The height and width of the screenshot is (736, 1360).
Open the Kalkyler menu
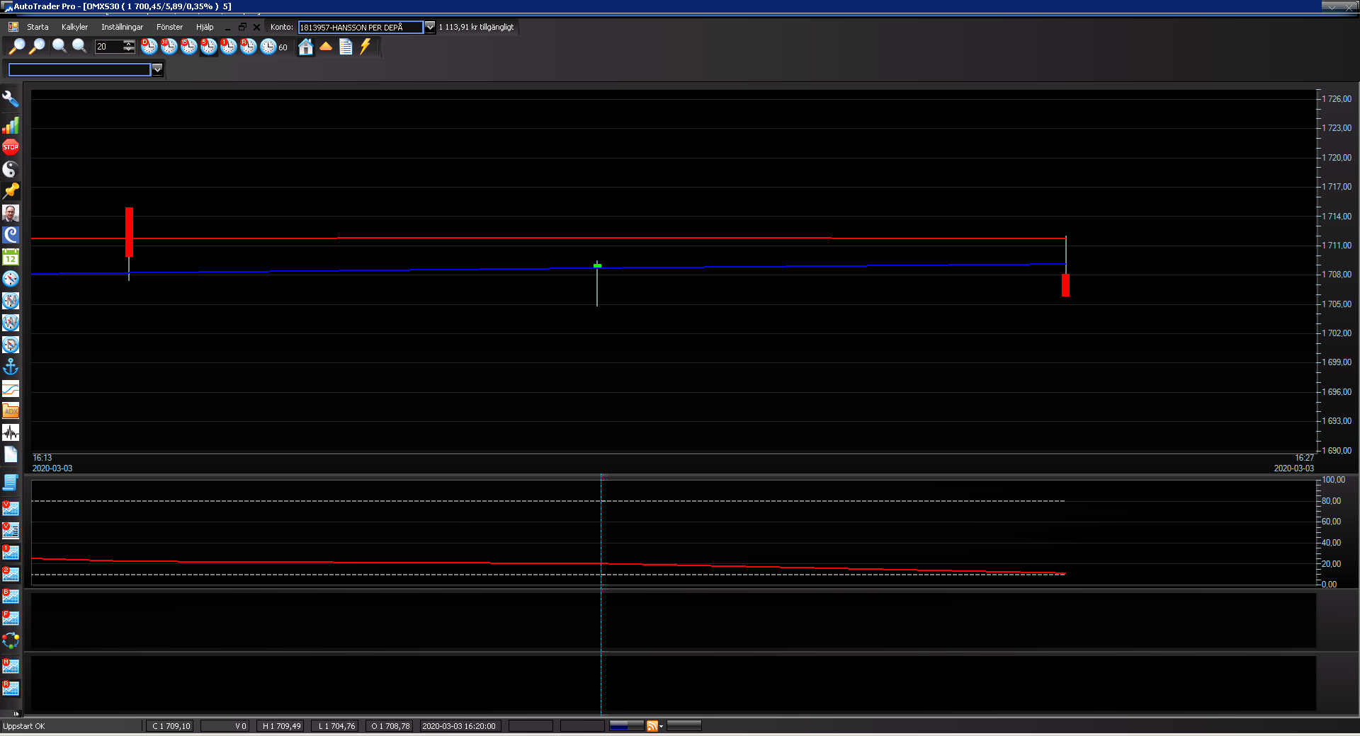coord(74,27)
